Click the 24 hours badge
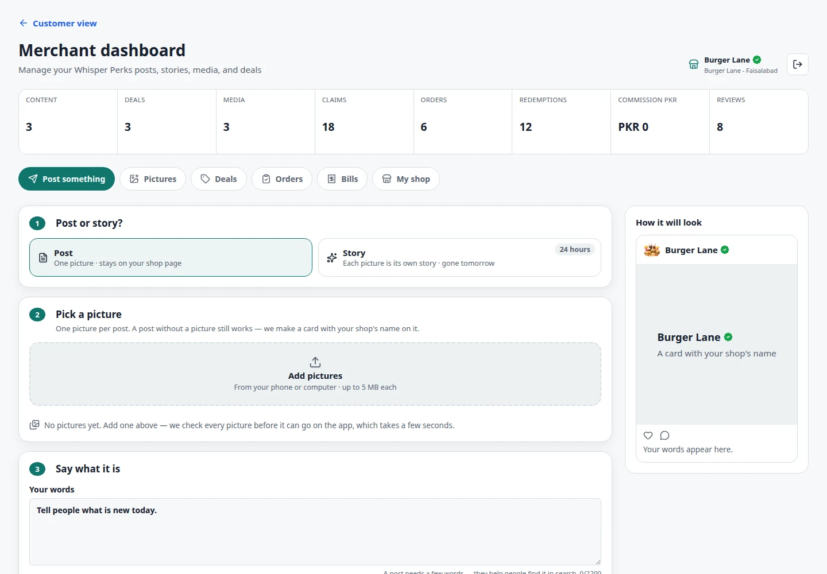 coord(575,250)
